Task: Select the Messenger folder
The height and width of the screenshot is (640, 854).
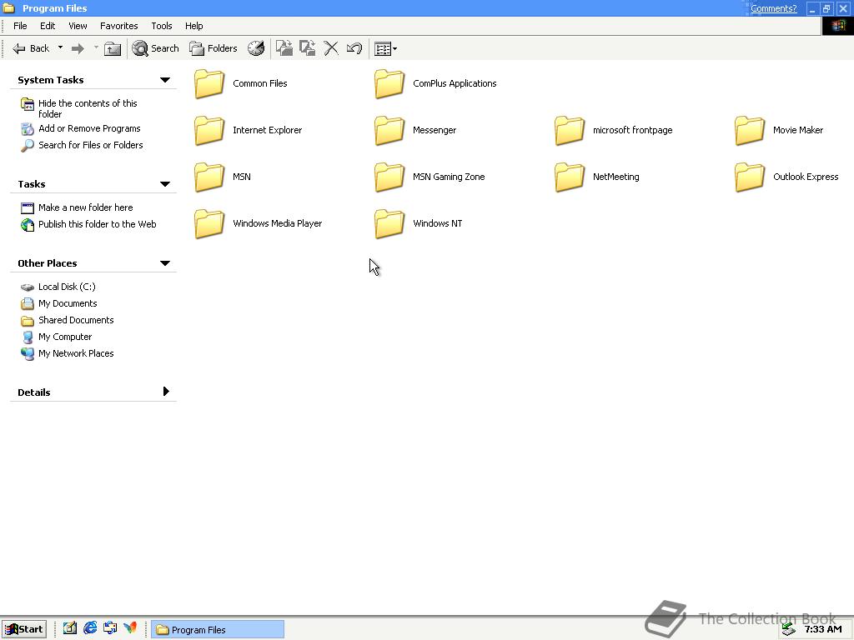Action: (415, 131)
